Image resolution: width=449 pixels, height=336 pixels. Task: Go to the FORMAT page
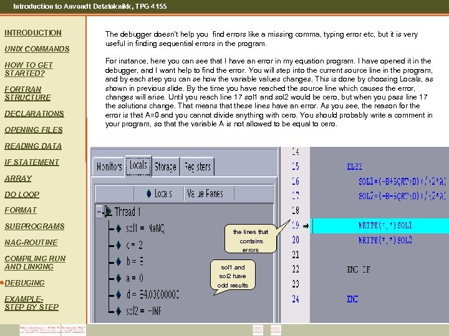(21, 210)
